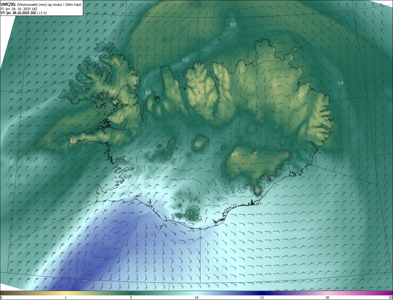Click the 5.1 value on the south glacier

tap(189, 213)
